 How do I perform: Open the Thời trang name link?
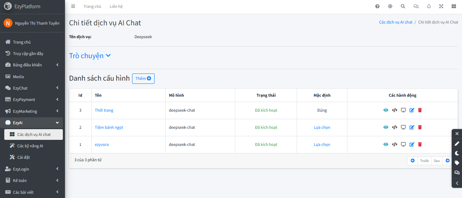(x=104, y=110)
